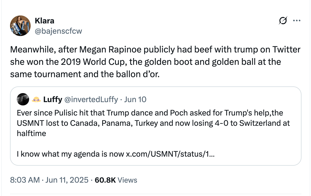Click the 8:03 AM timestamp
This screenshot has width=311, height=196.
point(25,180)
